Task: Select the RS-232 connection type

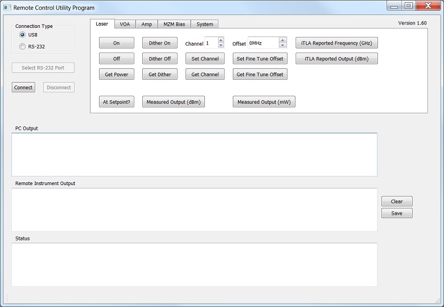Action: tap(23, 47)
